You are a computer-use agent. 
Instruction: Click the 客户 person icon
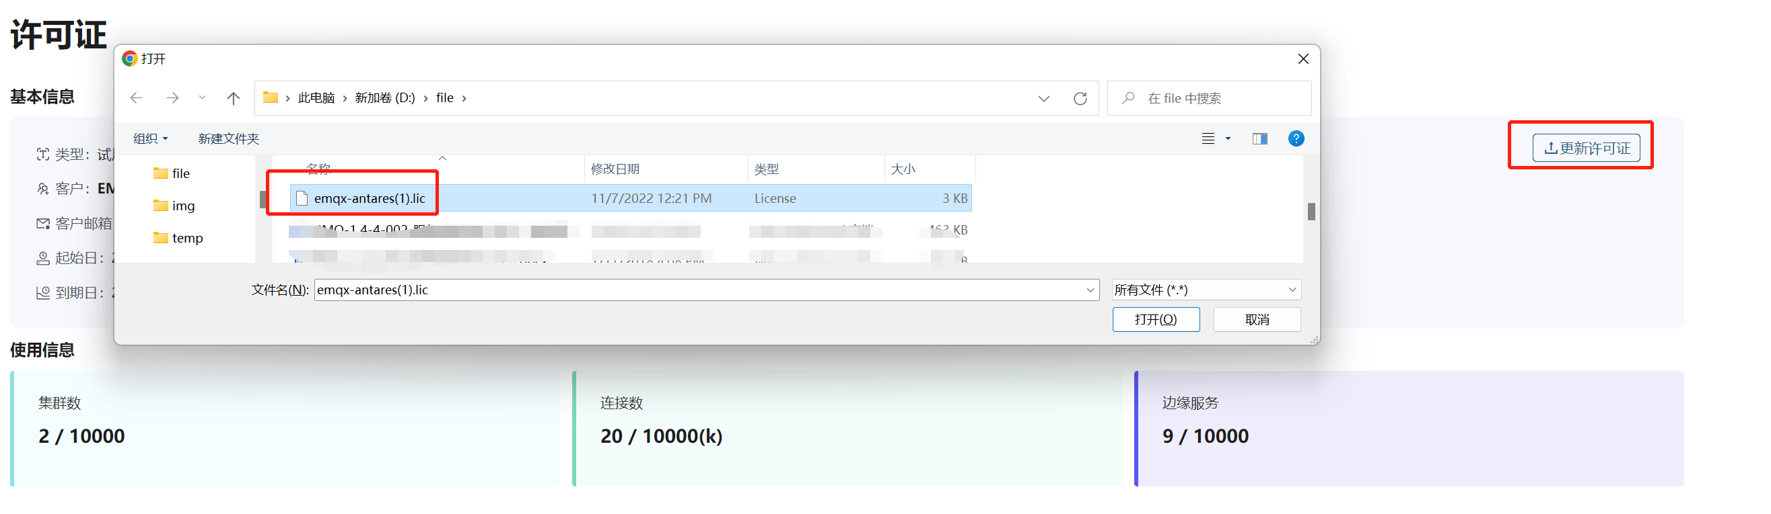click(42, 189)
